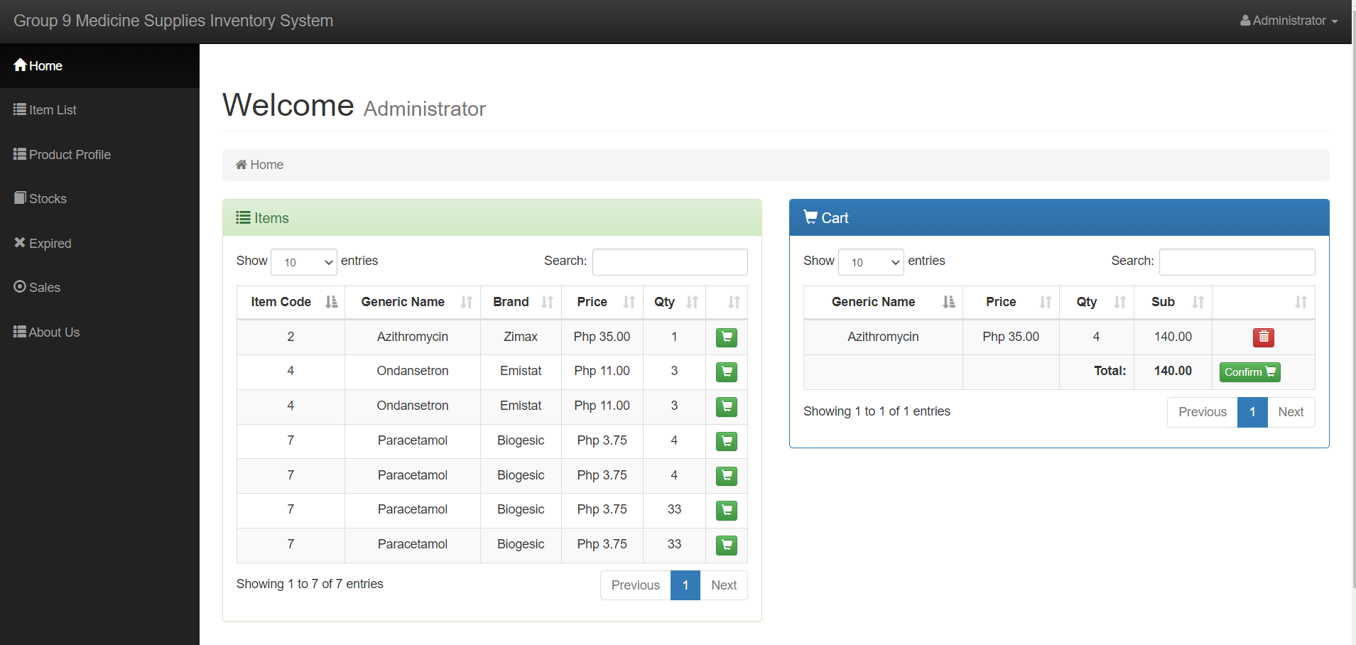Go to Cart table Previous page
This screenshot has width=1356, height=645.
(x=1203, y=412)
